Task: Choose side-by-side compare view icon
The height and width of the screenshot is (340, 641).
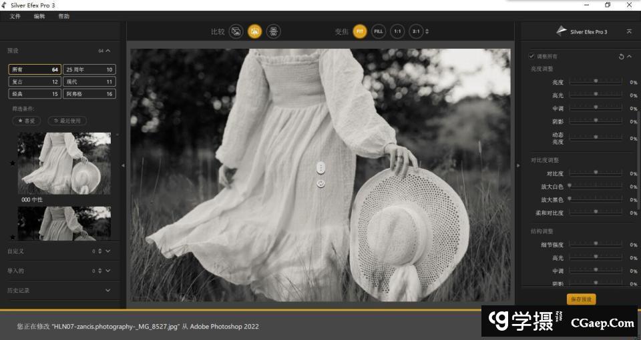Action: 273,31
